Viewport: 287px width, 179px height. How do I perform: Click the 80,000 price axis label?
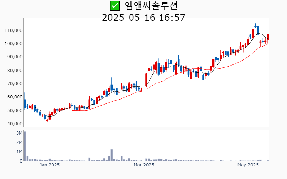coord(15,70)
